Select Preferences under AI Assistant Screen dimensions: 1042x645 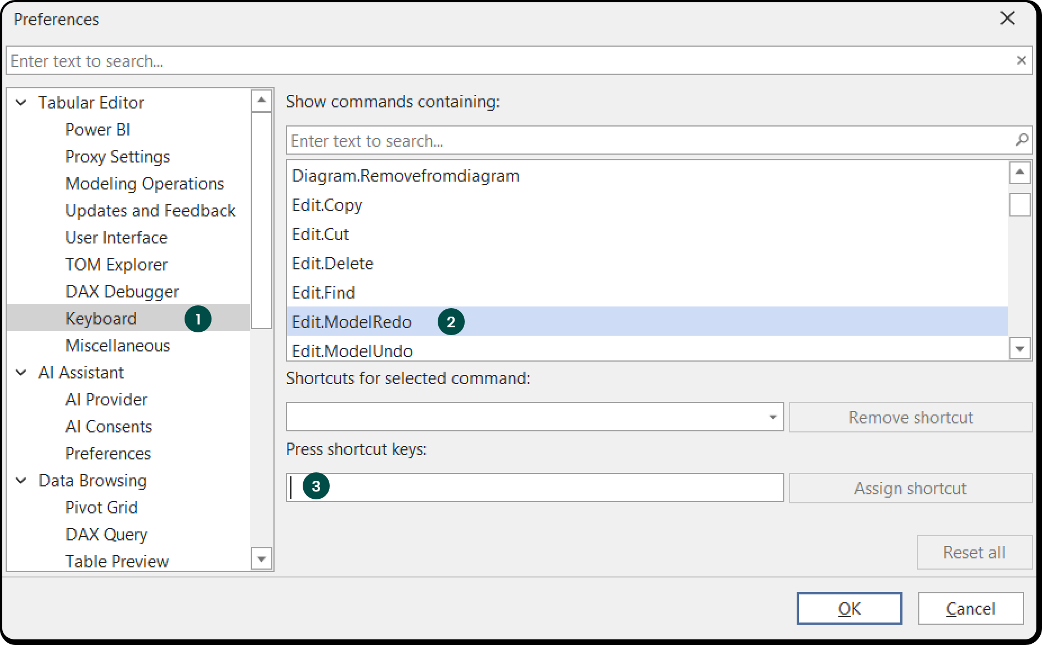(x=108, y=453)
